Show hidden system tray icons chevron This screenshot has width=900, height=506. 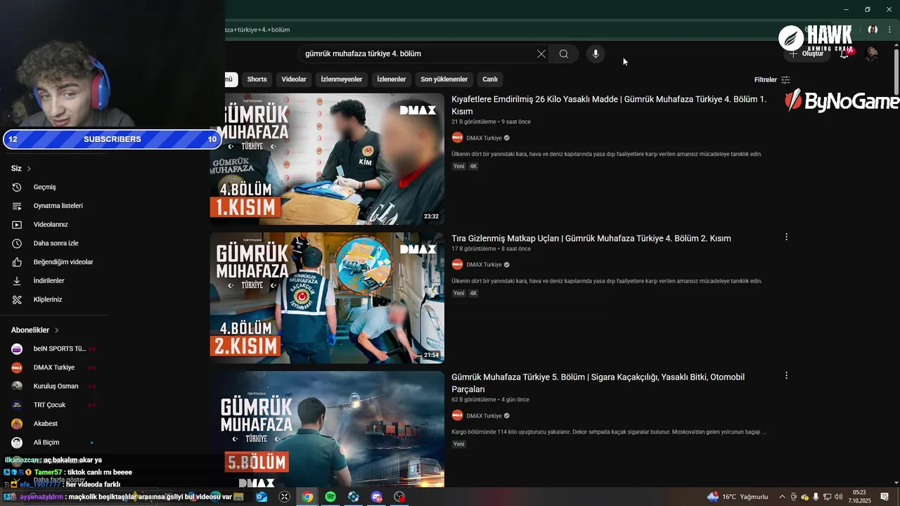pyautogui.click(x=782, y=497)
